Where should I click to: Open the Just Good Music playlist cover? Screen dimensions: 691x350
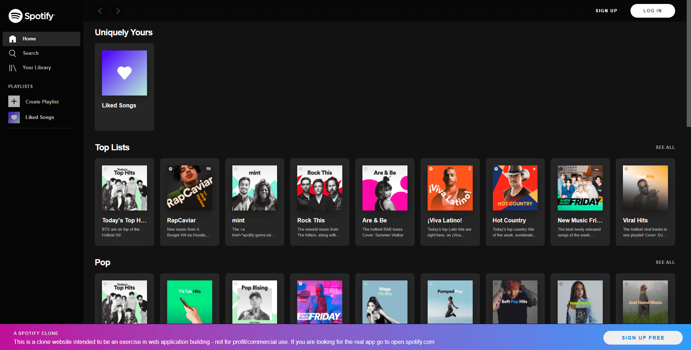pyautogui.click(x=645, y=302)
